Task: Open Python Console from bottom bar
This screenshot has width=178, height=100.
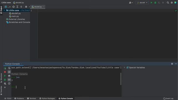Action: click(66, 99)
